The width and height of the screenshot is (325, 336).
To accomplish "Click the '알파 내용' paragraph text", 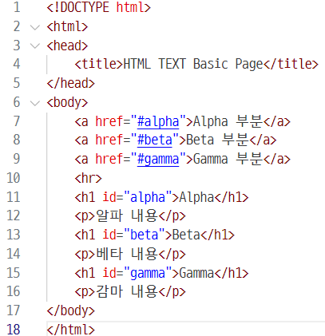I will pyautogui.click(x=127, y=215).
